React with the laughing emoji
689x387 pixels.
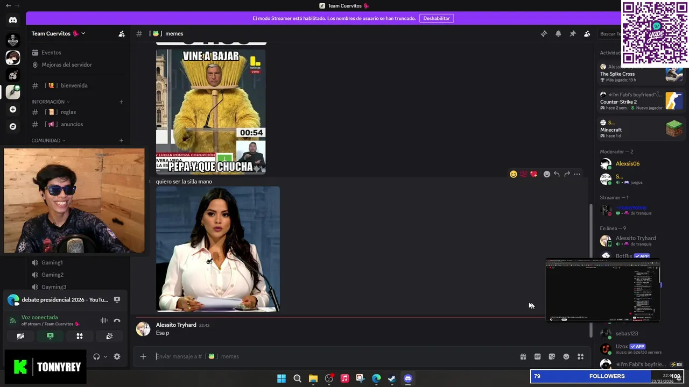pos(514,174)
